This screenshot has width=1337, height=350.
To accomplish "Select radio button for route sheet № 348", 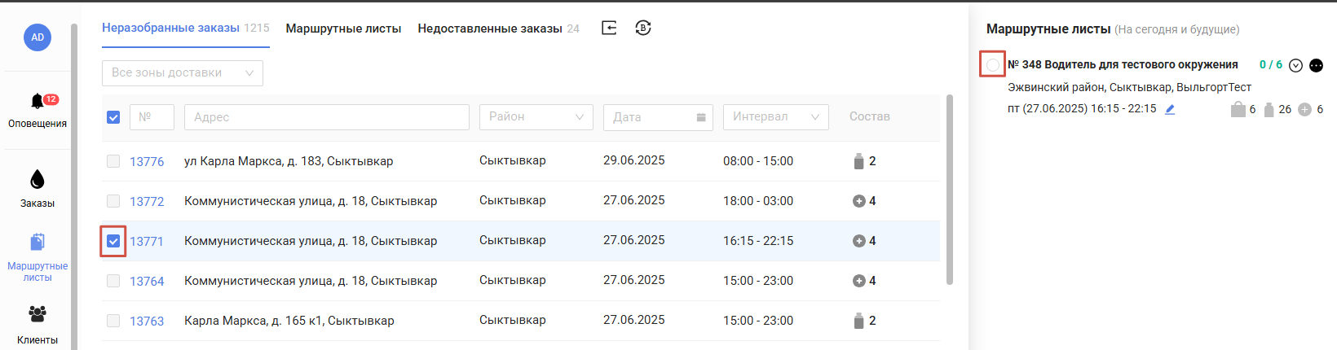I will (992, 64).
